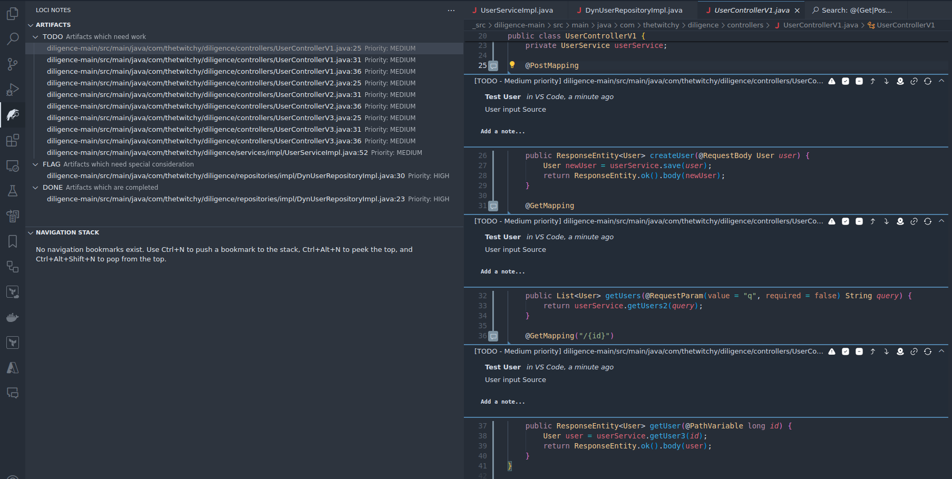Open the Explorer view in the activity bar
The height and width of the screenshot is (479, 952).
[x=13, y=14]
